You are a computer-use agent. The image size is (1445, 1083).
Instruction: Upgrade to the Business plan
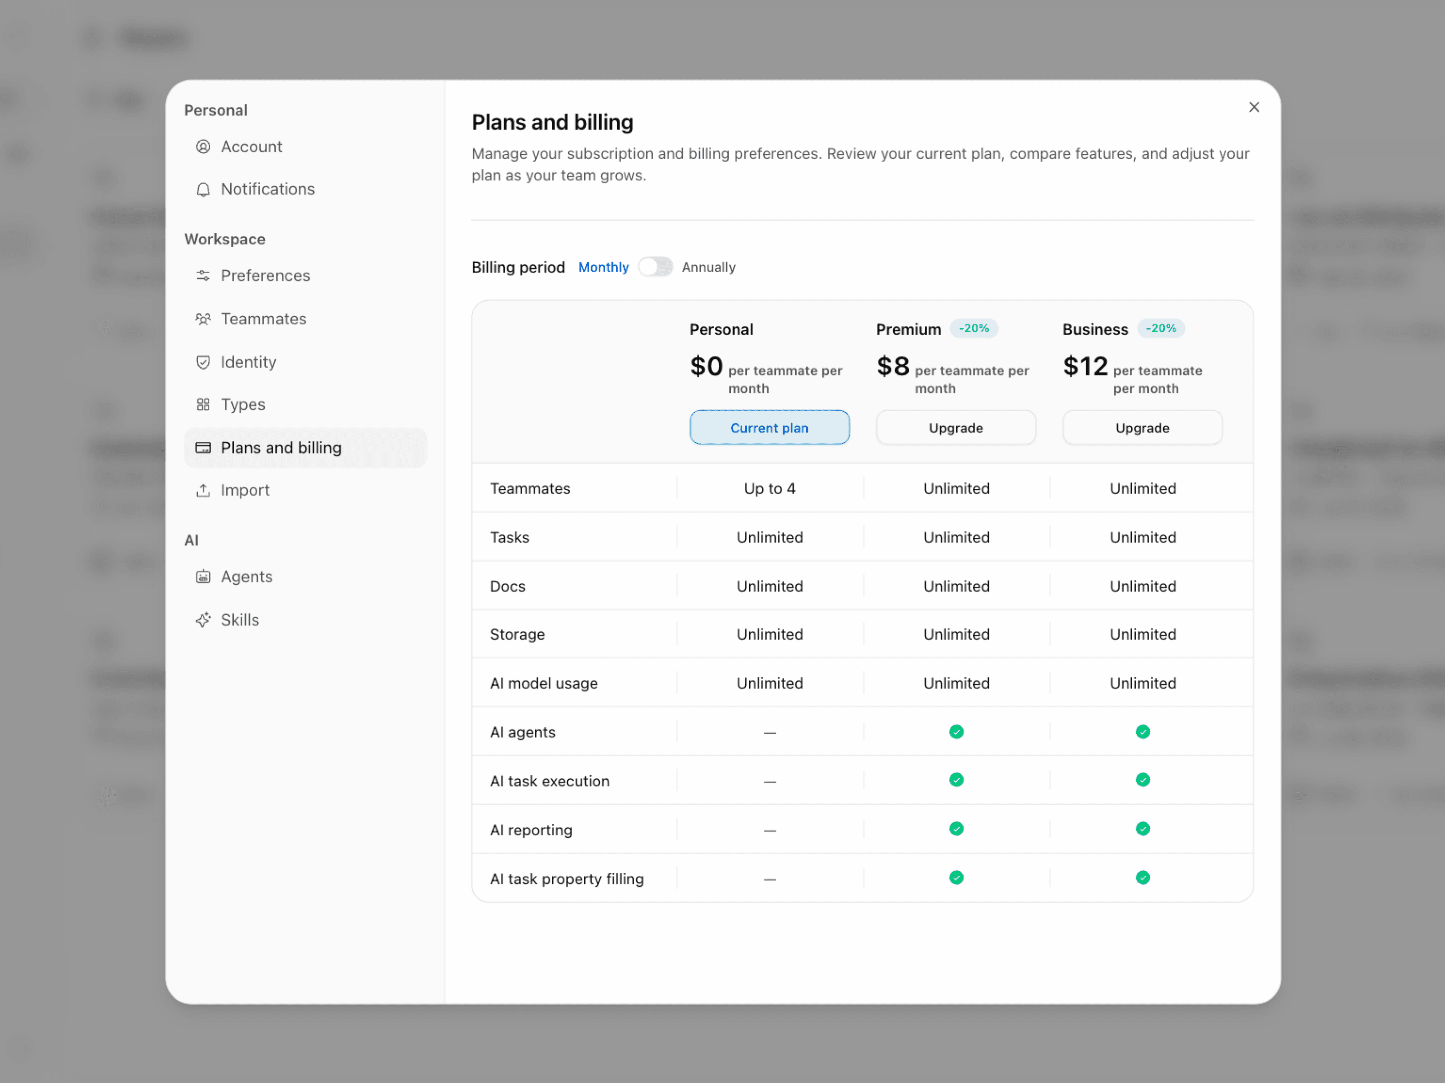coord(1142,428)
